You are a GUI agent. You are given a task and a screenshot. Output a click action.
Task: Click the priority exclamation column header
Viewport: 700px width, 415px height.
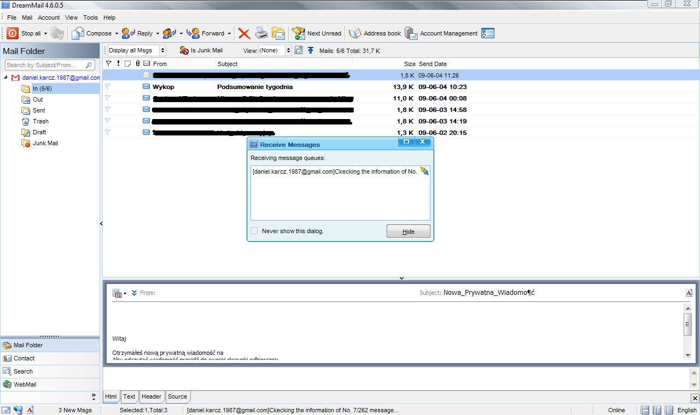click(x=118, y=63)
